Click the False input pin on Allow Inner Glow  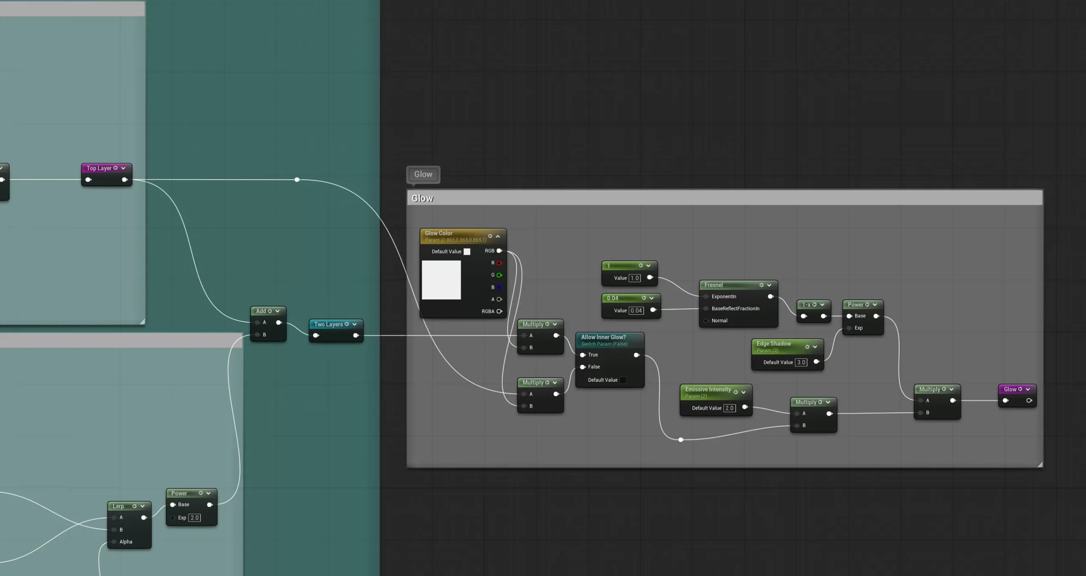pyautogui.click(x=583, y=367)
